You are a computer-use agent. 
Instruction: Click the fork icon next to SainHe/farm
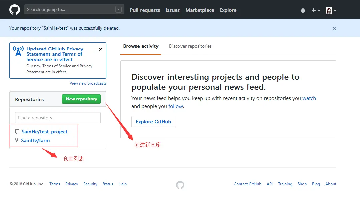(17, 140)
